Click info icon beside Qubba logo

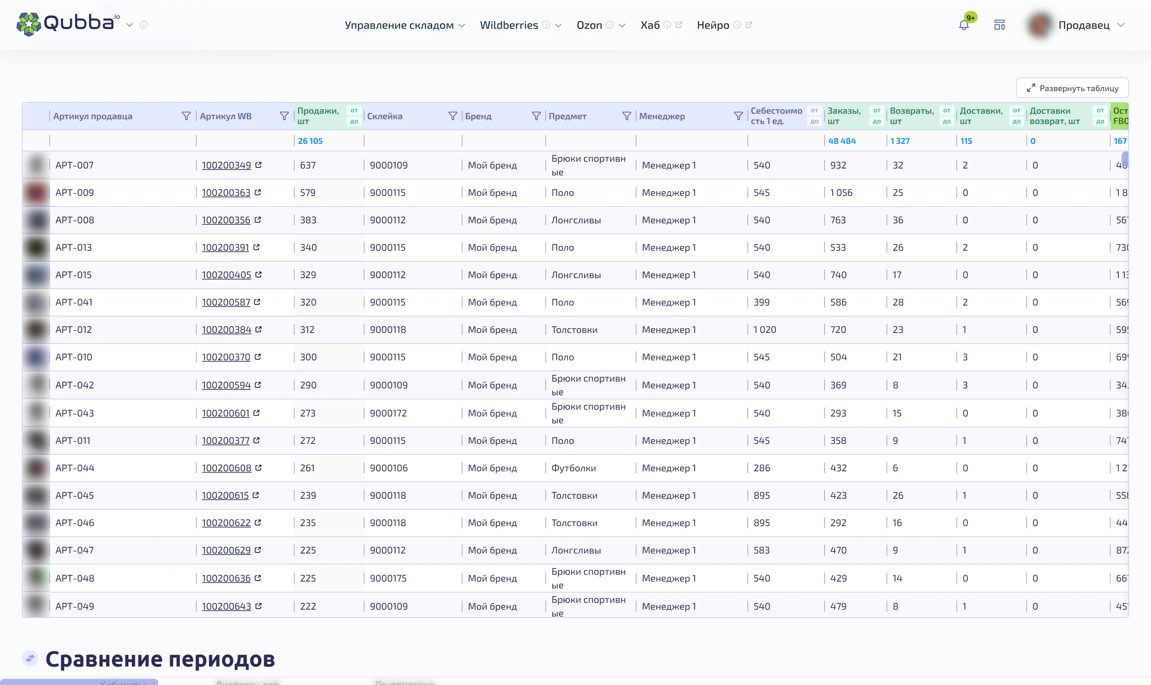pos(144,25)
